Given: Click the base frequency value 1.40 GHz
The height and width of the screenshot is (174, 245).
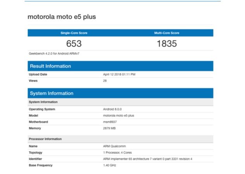Looking at the screenshot, I should click(109, 165).
